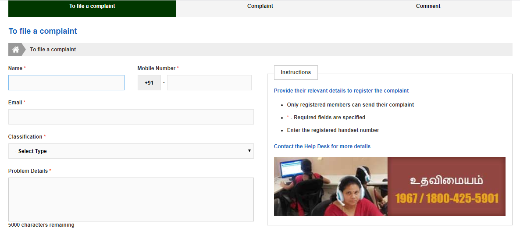The width and height of the screenshot is (520, 228).
Task: Click 'Contact the Help Desk for more details'
Action: [322, 146]
